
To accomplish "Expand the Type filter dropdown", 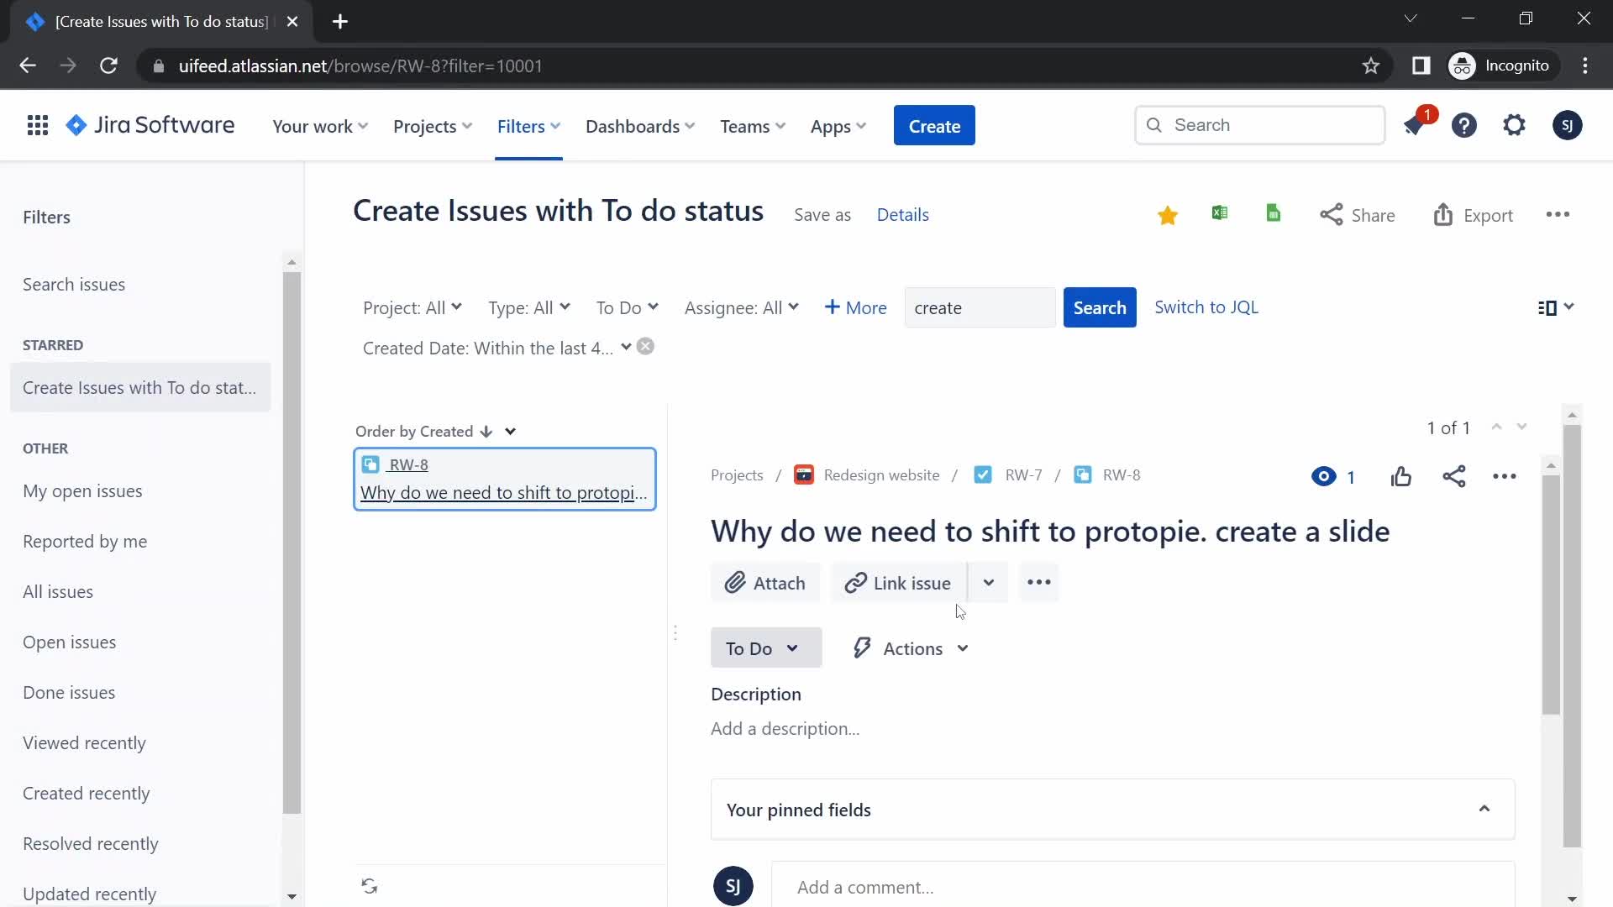I will pyautogui.click(x=529, y=307).
